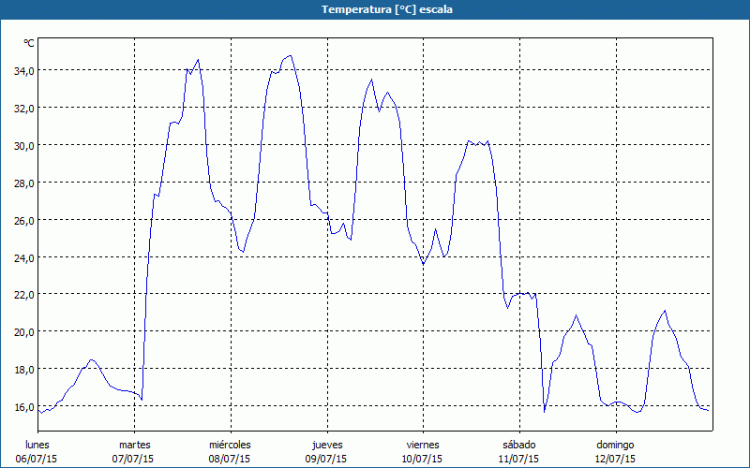This screenshot has height=468, width=750.
Task: Select the "martes" day label
Action: point(134,445)
